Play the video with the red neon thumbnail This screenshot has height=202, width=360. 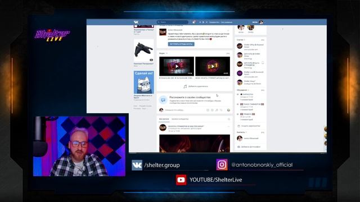pyautogui.click(x=177, y=66)
